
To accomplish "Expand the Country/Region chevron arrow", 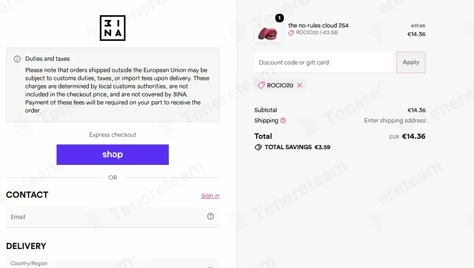I will 211,267.
